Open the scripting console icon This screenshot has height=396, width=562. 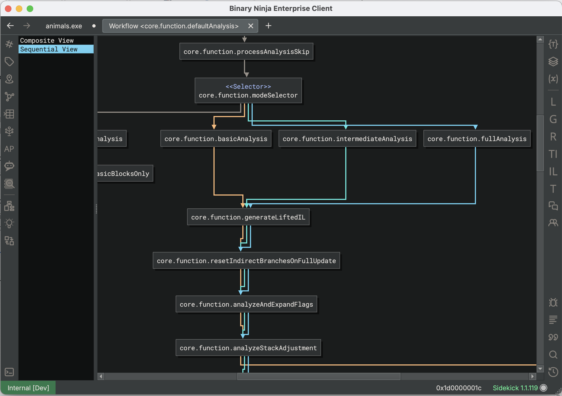(9, 372)
